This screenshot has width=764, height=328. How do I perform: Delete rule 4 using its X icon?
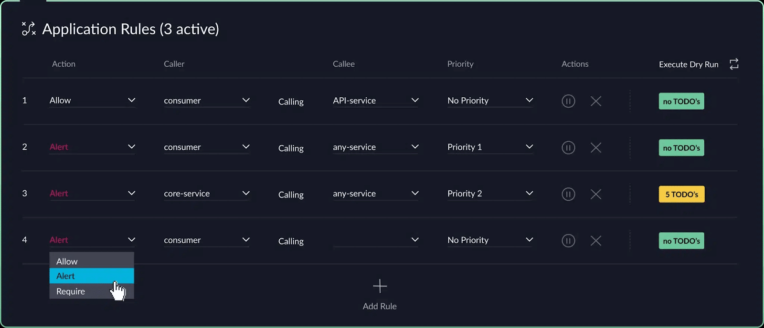click(595, 241)
